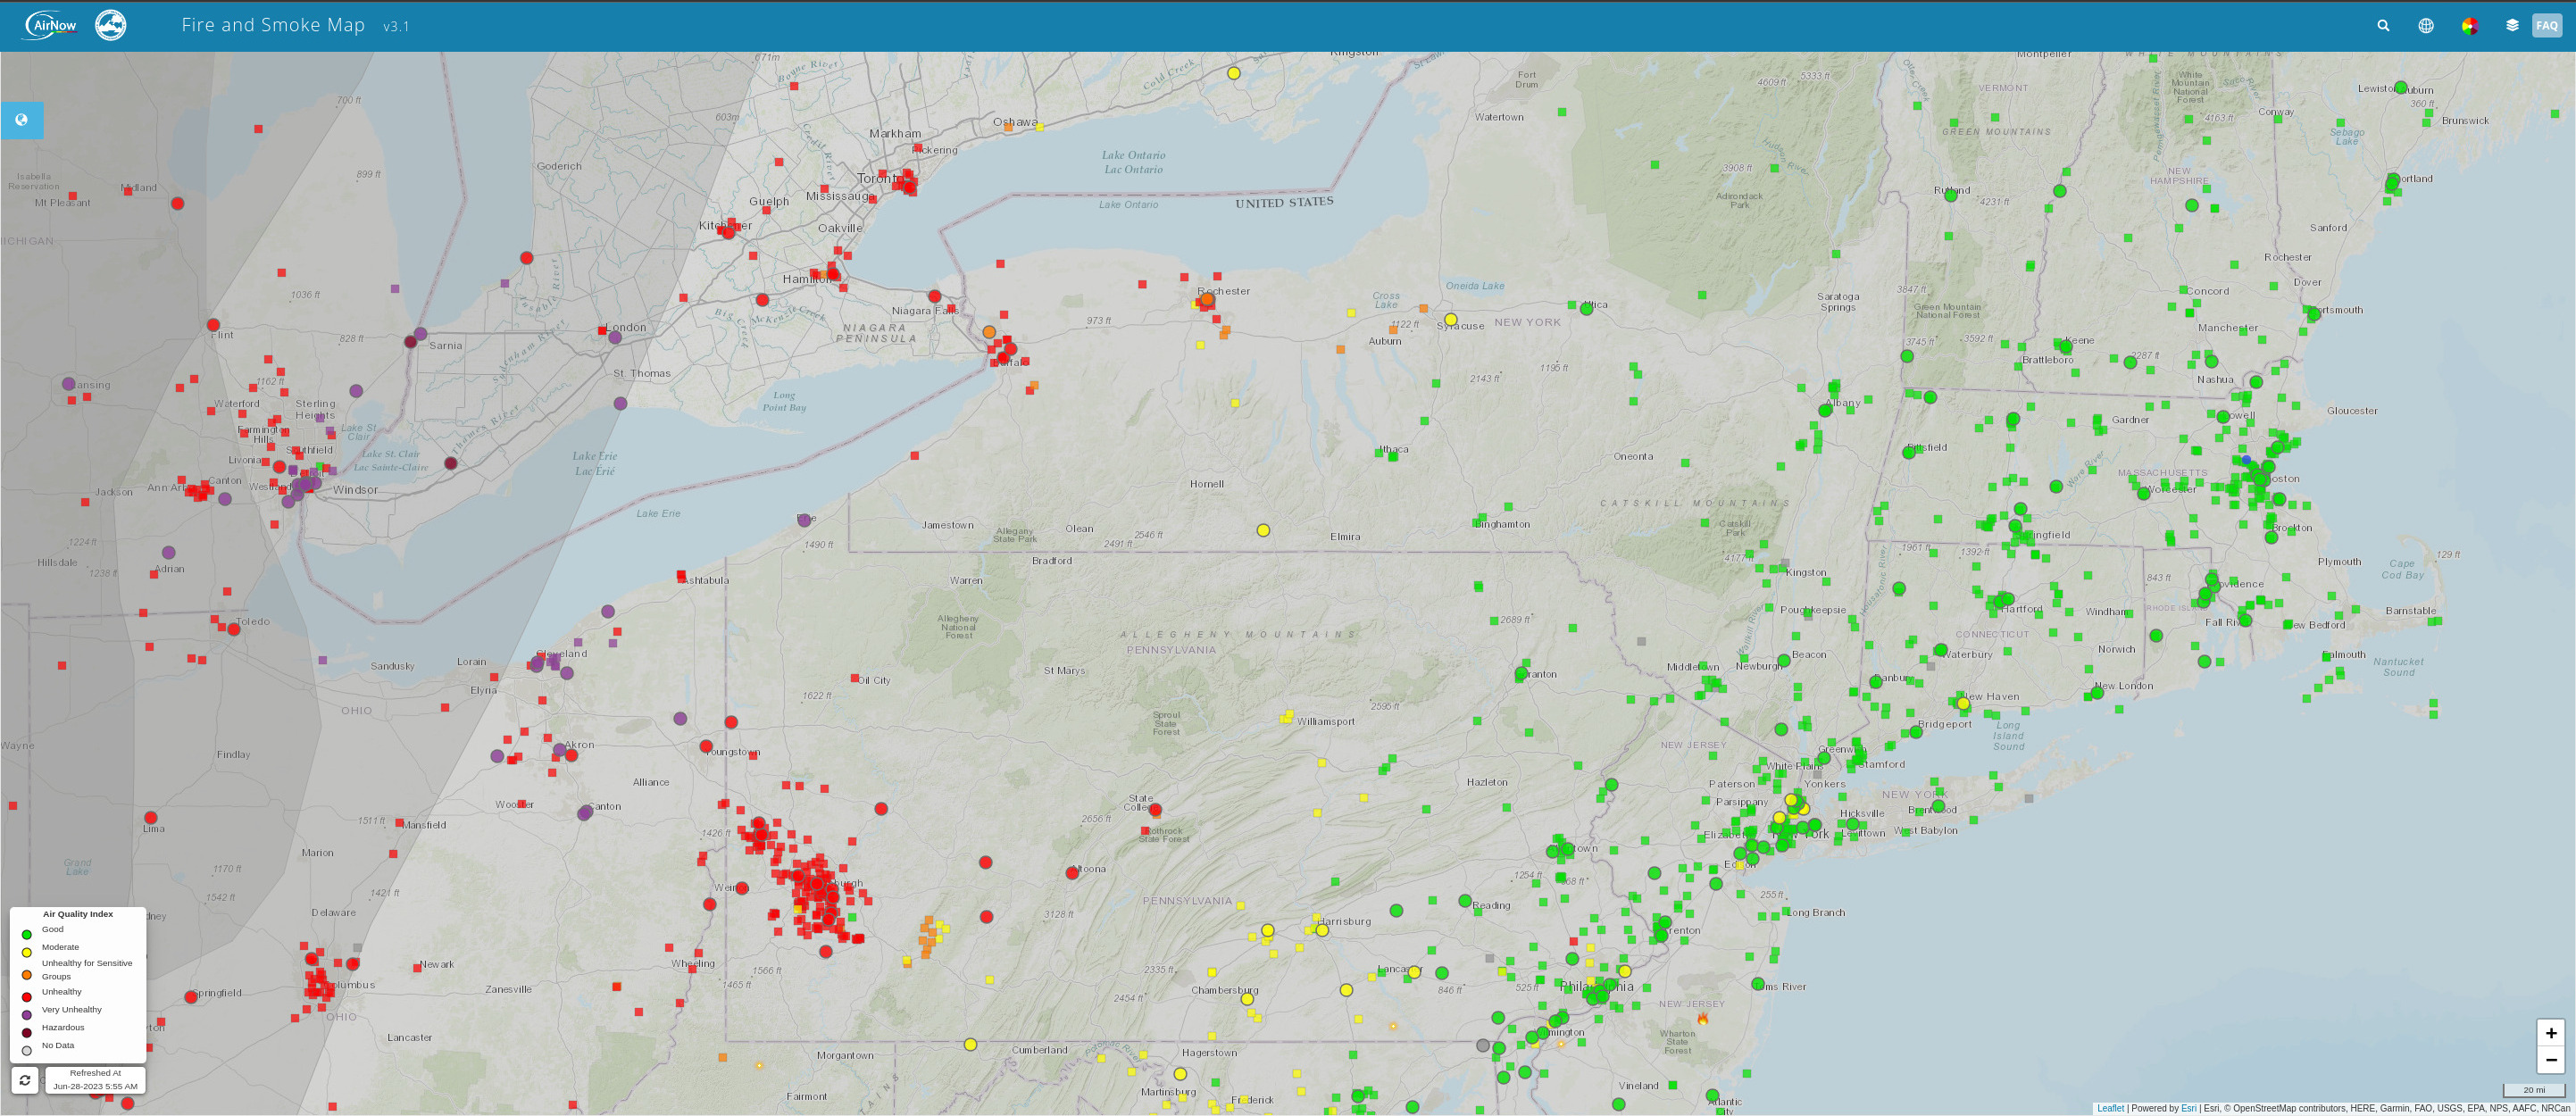This screenshot has height=1116, width=2576.
Task: Click the globe basemap icon
Action: click(2426, 26)
